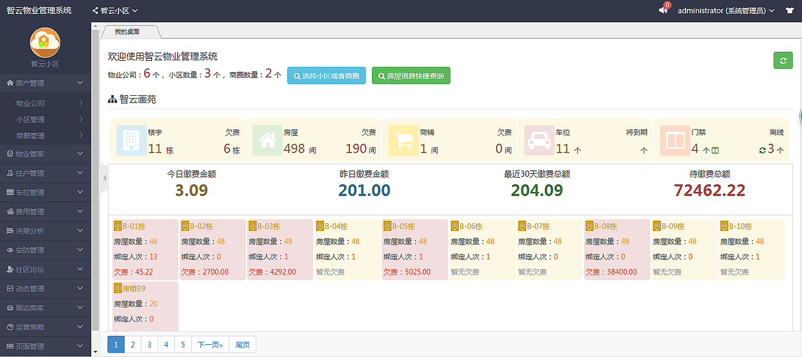The width and height of the screenshot is (802, 357).
Task: Click the 欠费：38400.00 text in B-08栋
Action: (x=611, y=272)
